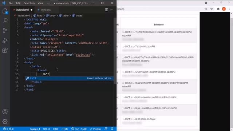Click the errors and warnings status indicator
233x131 pixels.
[x=8, y=129]
